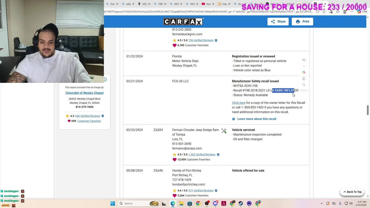This screenshot has height=208, width=370.
Task: Click the 23,824 mileage value
Action: [158, 130]
